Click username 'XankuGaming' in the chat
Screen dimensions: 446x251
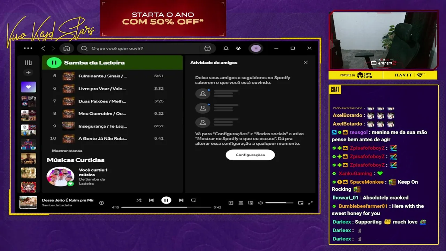coord(355,174)
